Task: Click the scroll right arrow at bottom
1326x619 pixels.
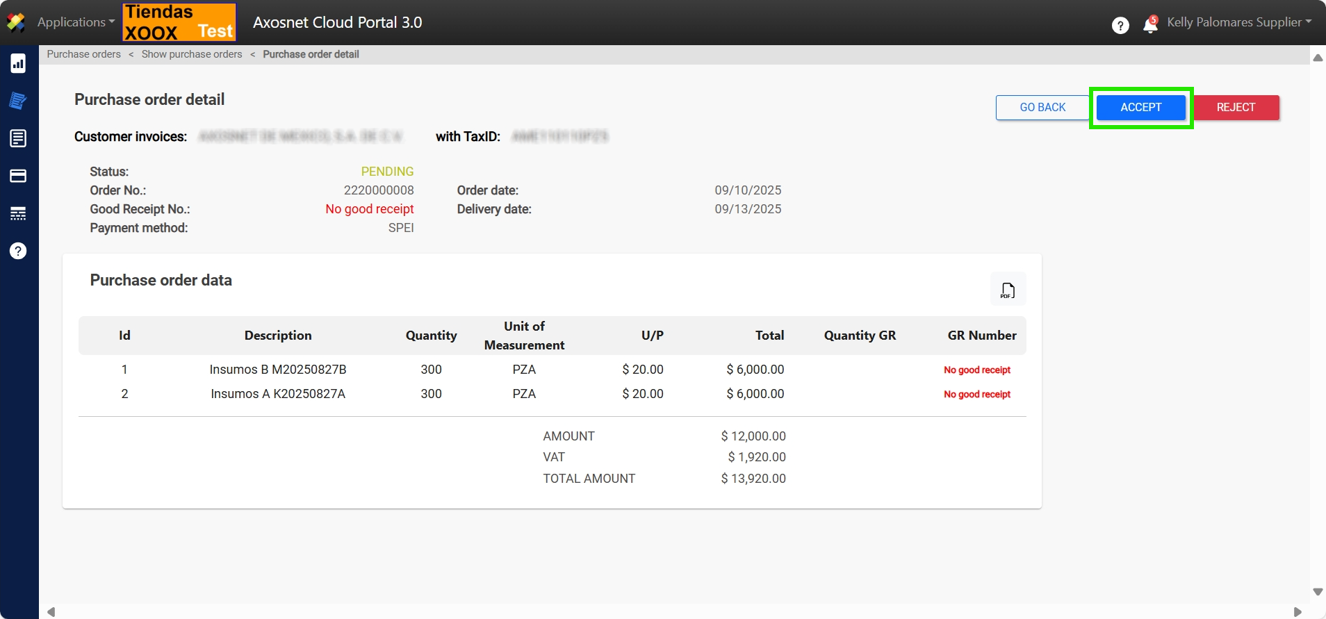Action: (1297, 612)
